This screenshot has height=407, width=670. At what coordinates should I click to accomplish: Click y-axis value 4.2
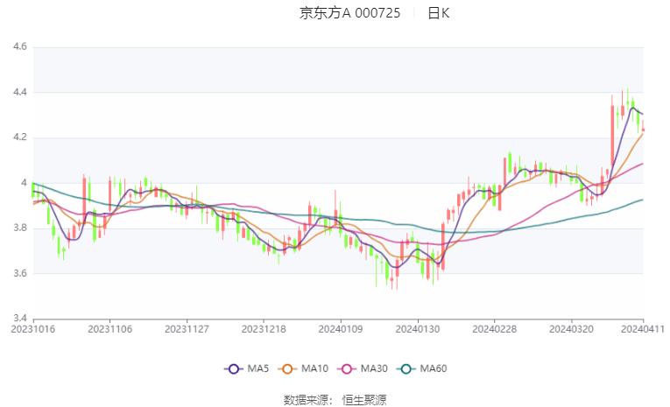[19, 137]
